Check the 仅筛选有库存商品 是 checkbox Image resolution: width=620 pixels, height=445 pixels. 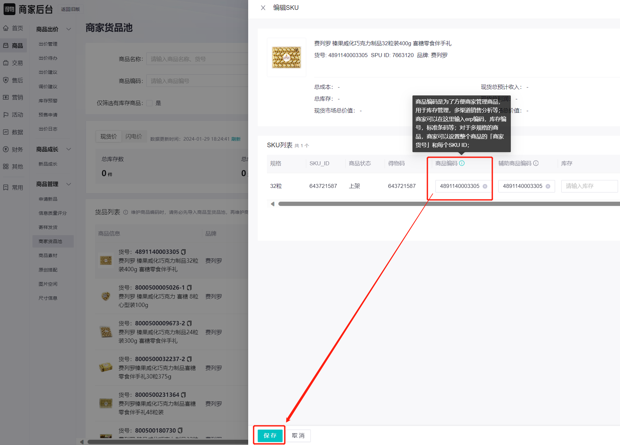coord(150,103)
